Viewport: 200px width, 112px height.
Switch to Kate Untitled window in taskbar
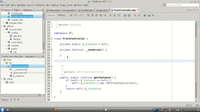coord(128,110)
